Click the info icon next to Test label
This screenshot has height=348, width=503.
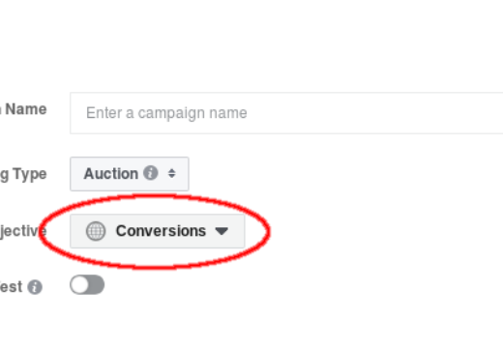click(x=35, y=287)
